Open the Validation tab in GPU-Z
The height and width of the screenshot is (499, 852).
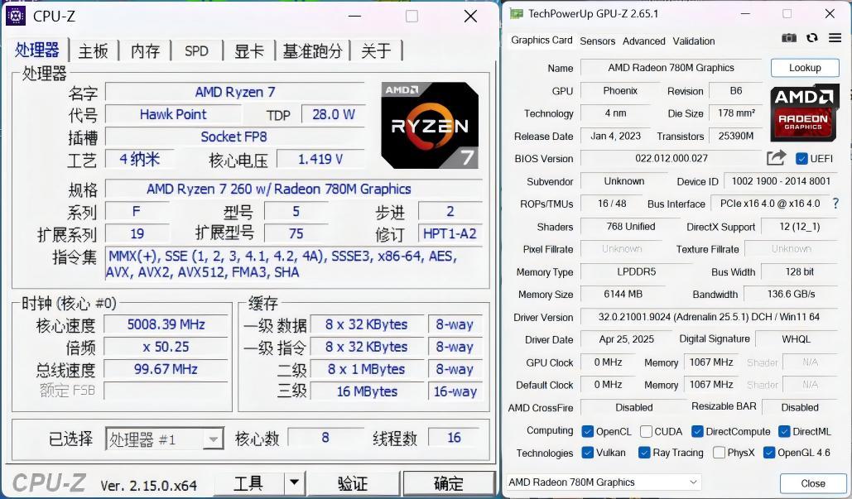click(694, 41)
